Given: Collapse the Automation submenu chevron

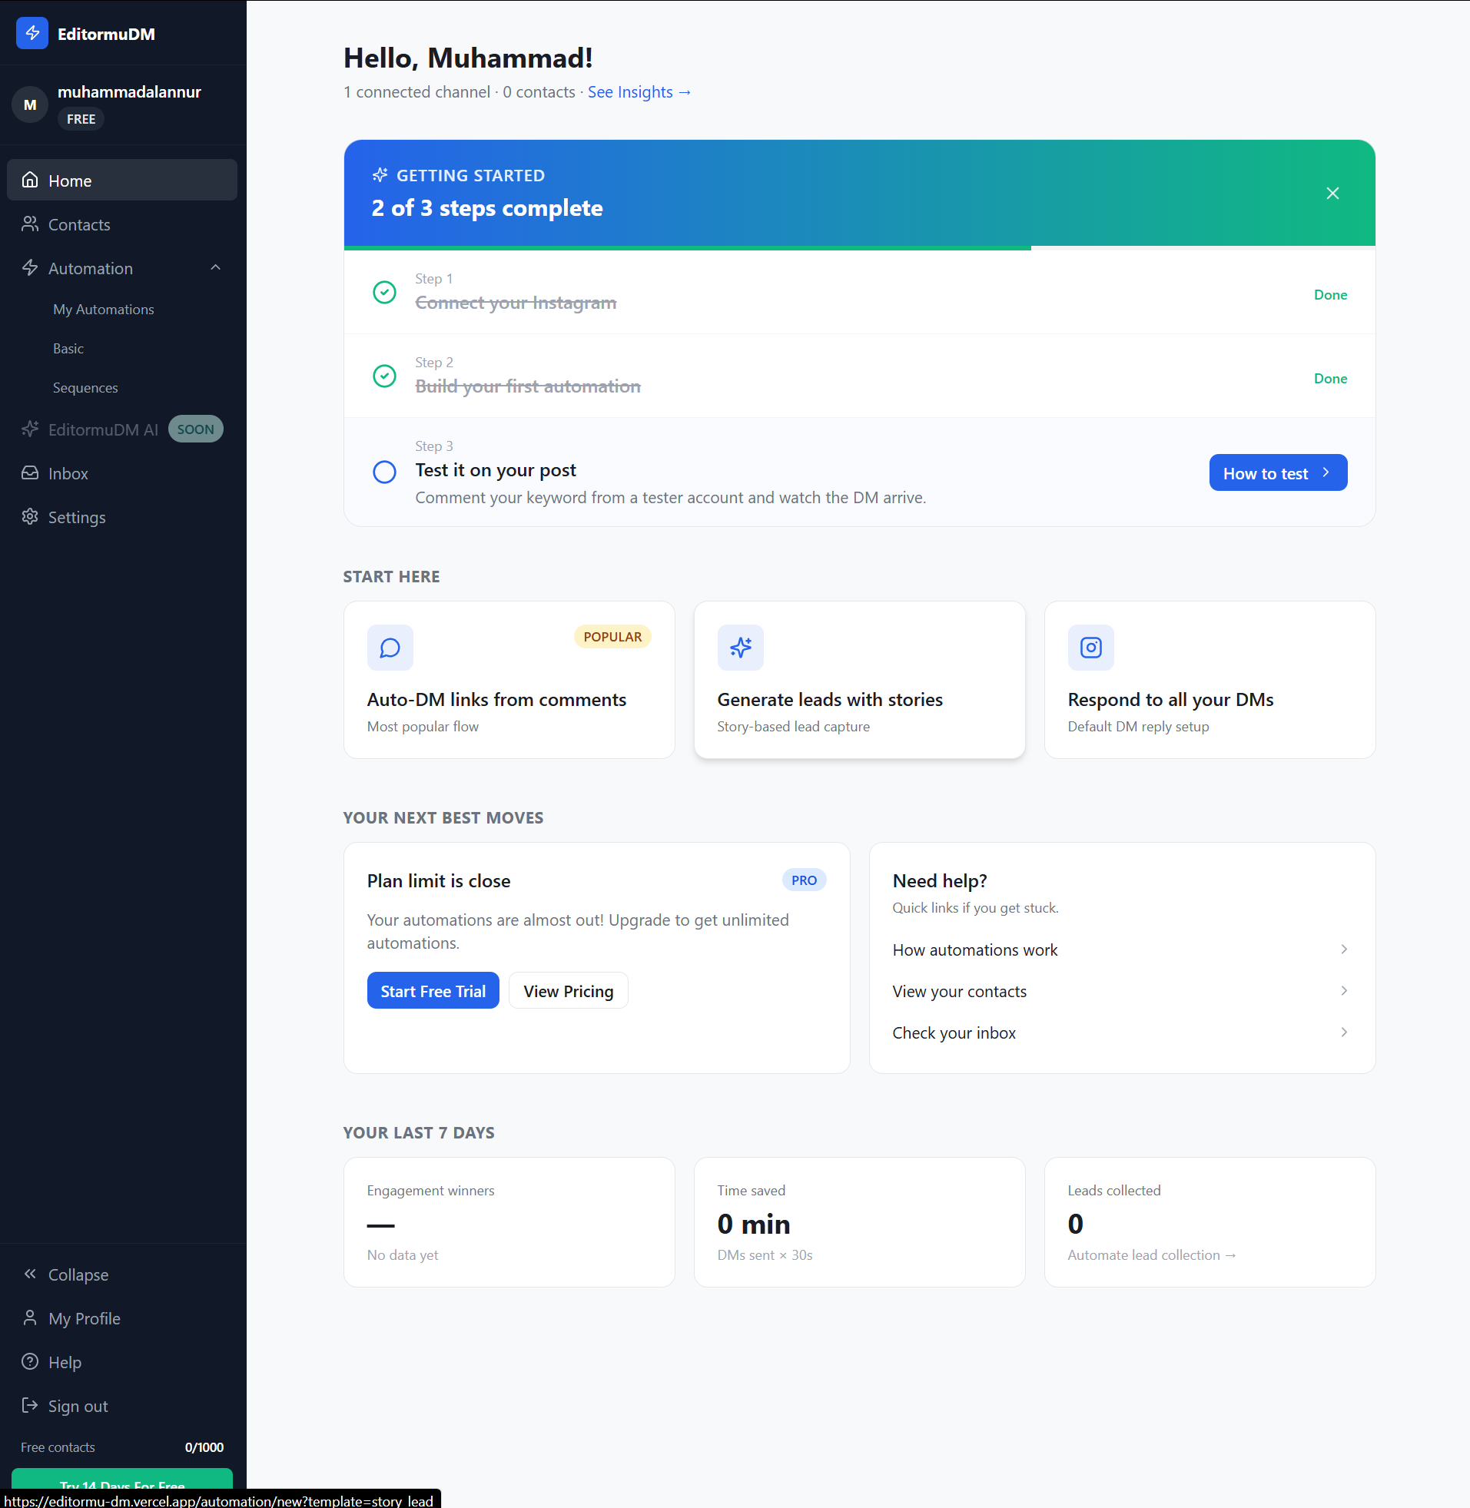Looking at the screenshot, I should coord(215,268).
